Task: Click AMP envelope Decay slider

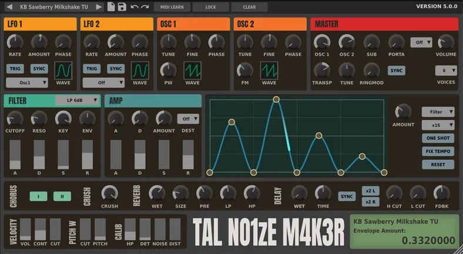Action: [x=140, y=155]
